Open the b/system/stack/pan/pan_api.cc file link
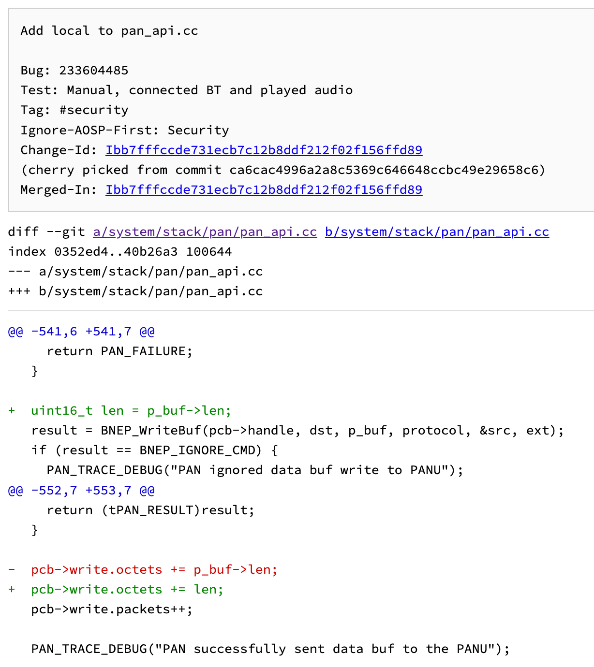The height and width of the screenshot is (667, 594). tap(437, 232)
